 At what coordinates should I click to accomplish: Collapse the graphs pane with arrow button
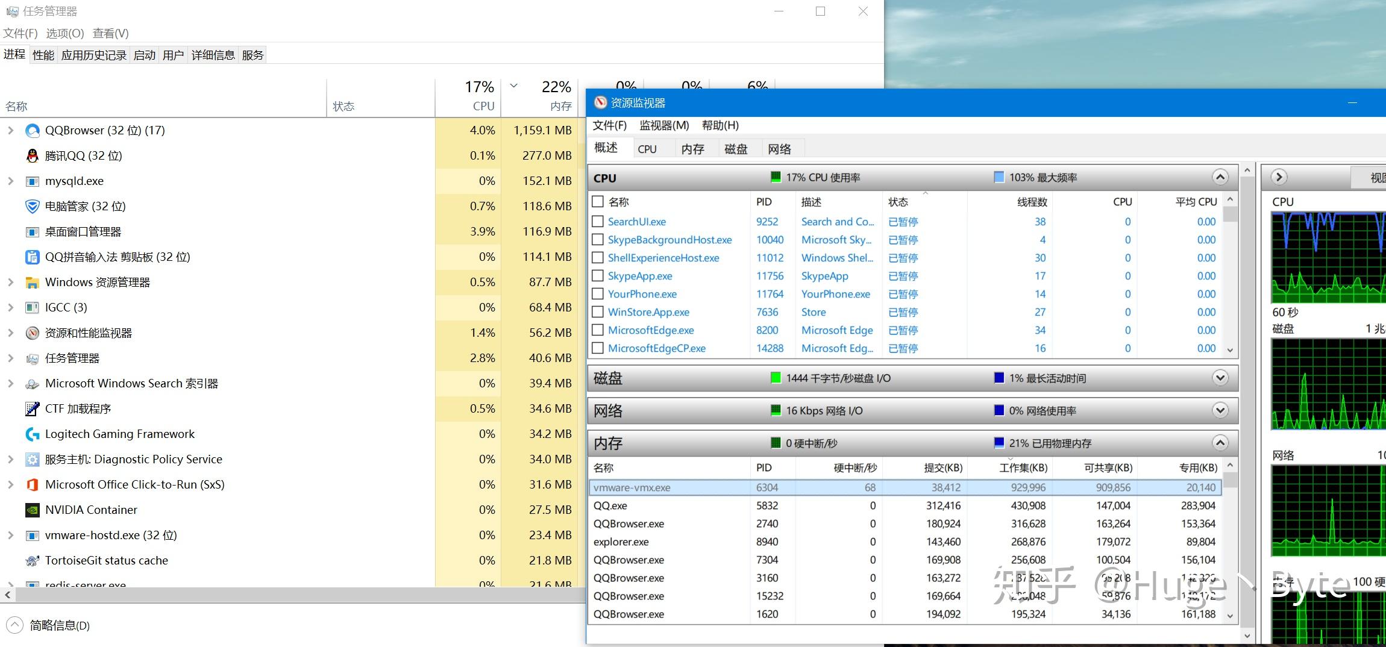(1279, 177)
